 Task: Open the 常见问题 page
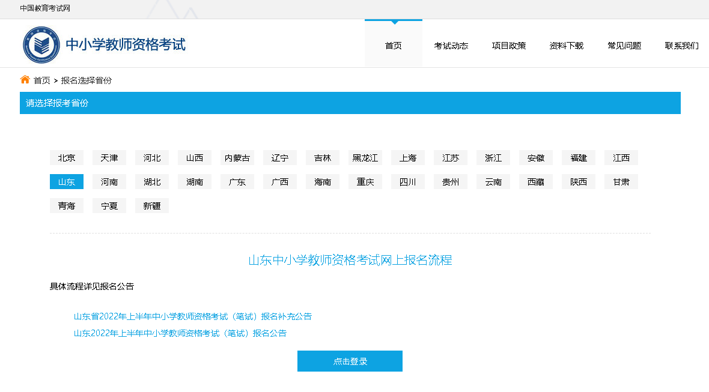click(624, 46)
